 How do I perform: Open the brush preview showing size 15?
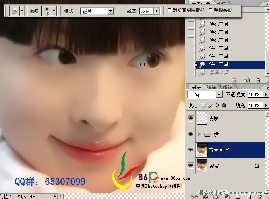(47, 11)
